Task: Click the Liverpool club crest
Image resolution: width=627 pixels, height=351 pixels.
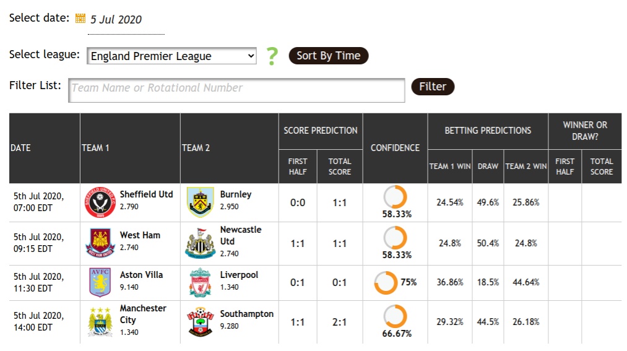Action: [x=201, y=283]
